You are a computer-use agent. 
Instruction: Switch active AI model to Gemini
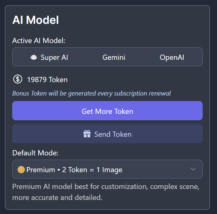tap(114, 57)
